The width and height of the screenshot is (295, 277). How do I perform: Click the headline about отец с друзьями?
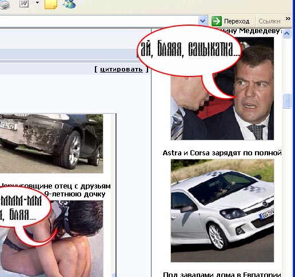(x=55, y=190)
